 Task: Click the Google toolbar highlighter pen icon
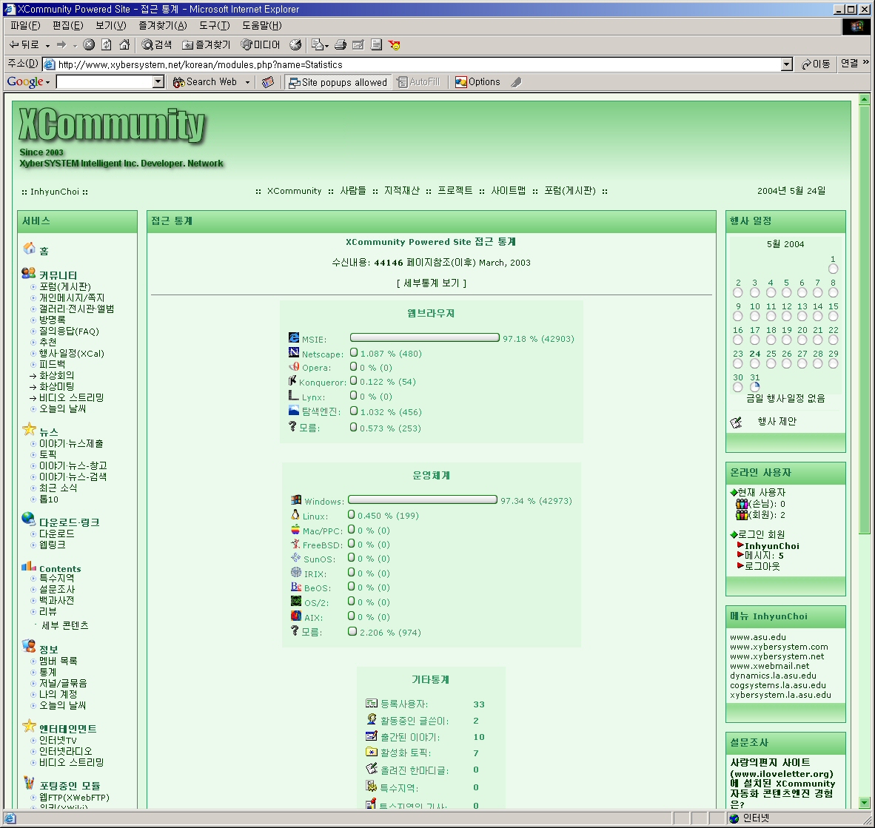pos(516,82)
